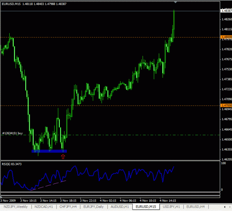Viewport: 232px width, 211px height.
Task: Click the 1.47820 price scale value
Action: (226, 49)
